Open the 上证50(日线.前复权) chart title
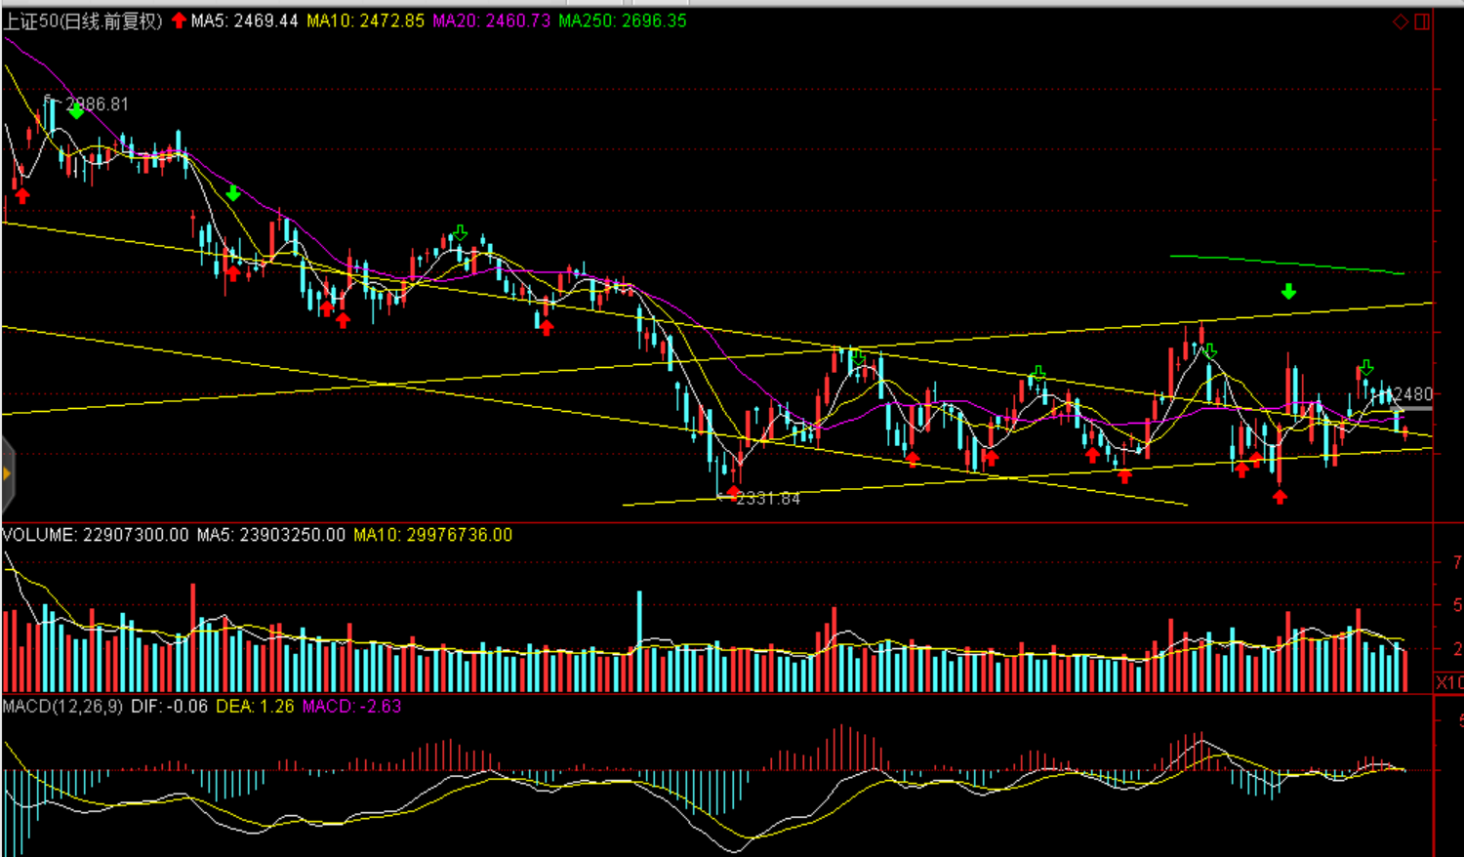The image size is (1464, 857). pos(83,20)
